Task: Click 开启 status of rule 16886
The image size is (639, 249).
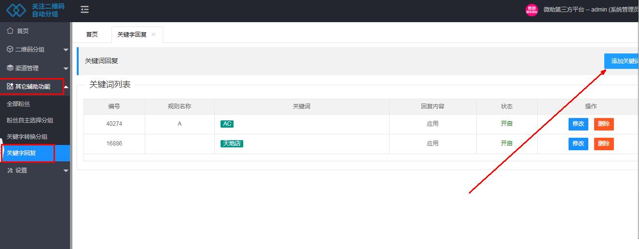Action: (507, 144)
